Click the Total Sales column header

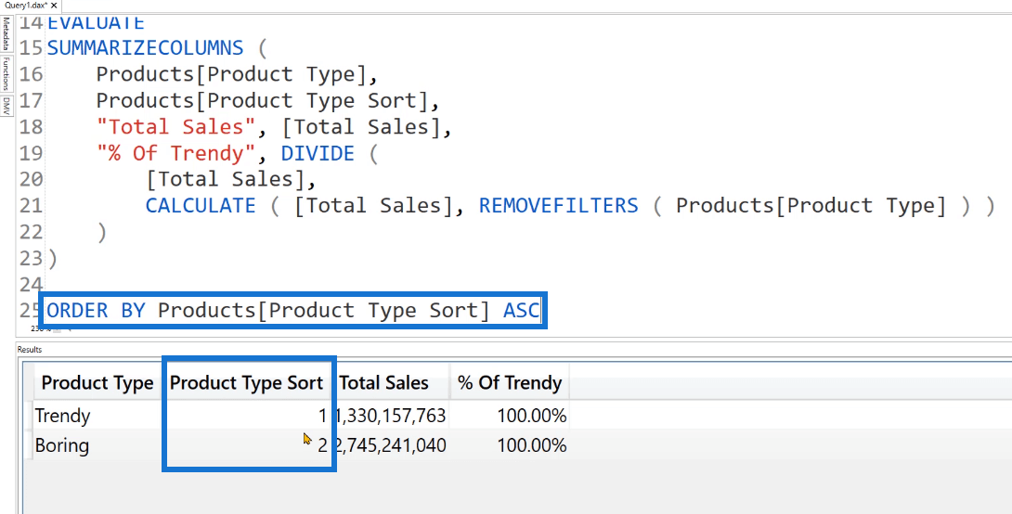pyautogui.click(x=391, y=383)
